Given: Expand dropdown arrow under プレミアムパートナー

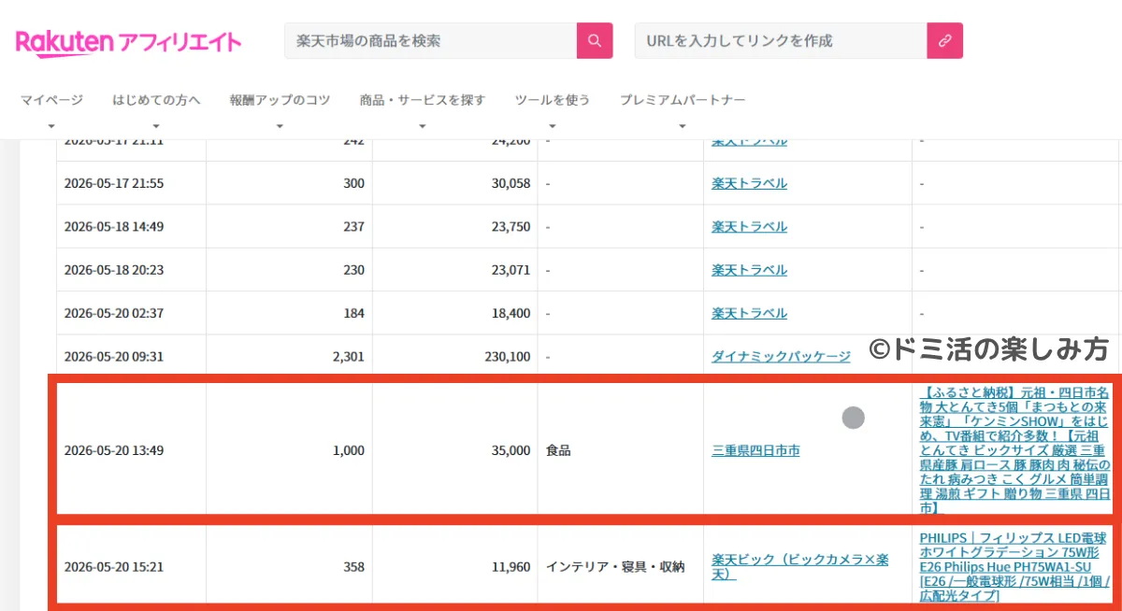Looking at the screenshot, I should click(683, 126).
